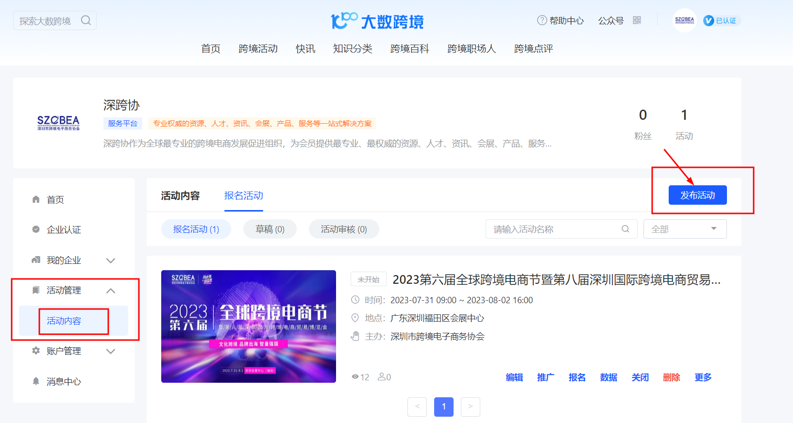This screenshot has height=423, width=793.
Task: Collapse the 活动管理 sidebar section
Action: coord(111,291)
